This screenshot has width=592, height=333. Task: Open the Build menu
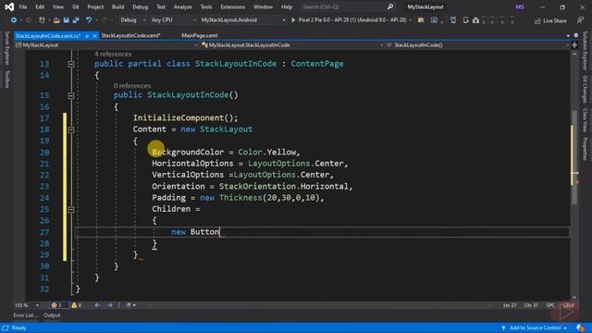coord(117,6)
